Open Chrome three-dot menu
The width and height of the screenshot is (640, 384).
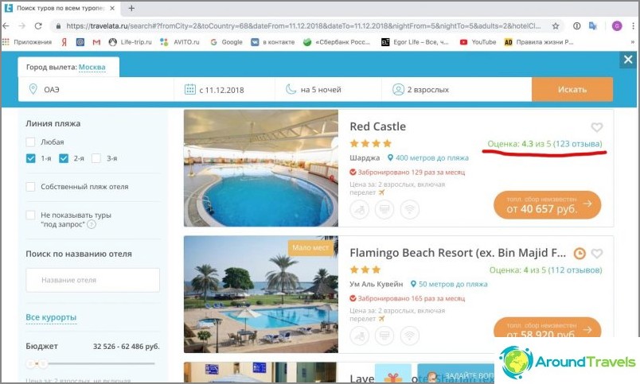tap(634, 26)
